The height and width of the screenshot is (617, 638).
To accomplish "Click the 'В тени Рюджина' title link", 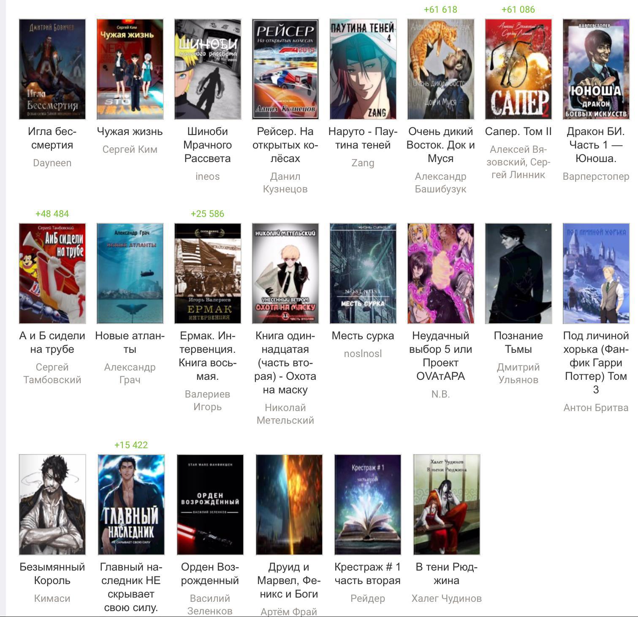I will 447,574.
